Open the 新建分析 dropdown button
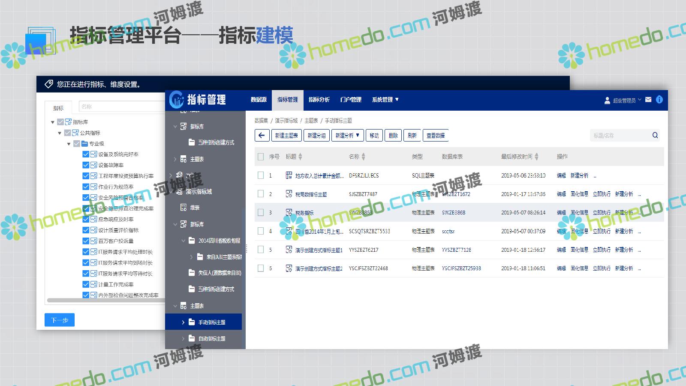Screen dimensions: 686x386 pyautogui.click(x=347, y=135)
